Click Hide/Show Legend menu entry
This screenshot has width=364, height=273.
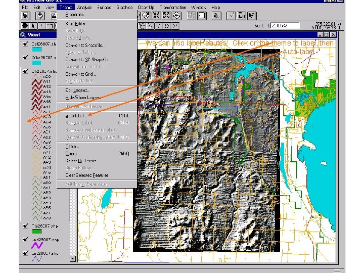tap(83, 97)
